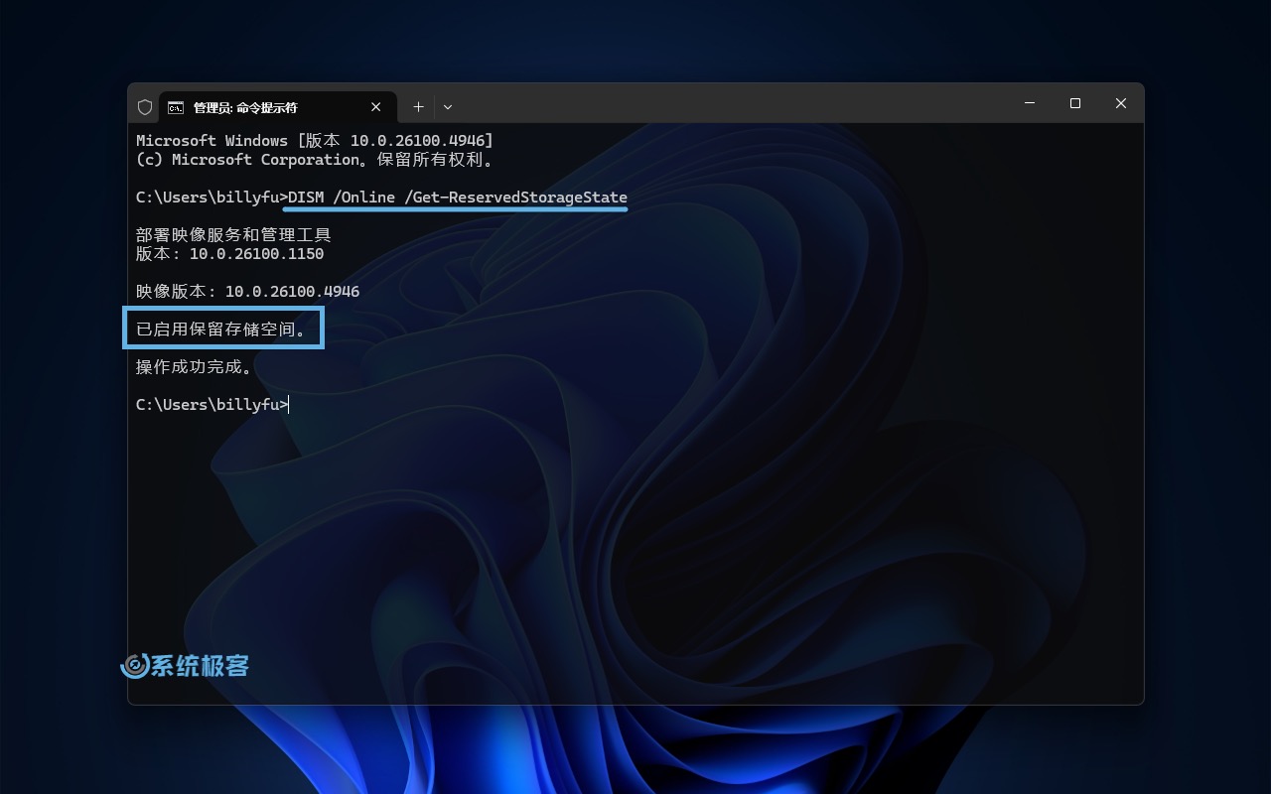Close the 命令提示符 tab
The height and width of the screenshot is (794, 1271).
(376, 107)
